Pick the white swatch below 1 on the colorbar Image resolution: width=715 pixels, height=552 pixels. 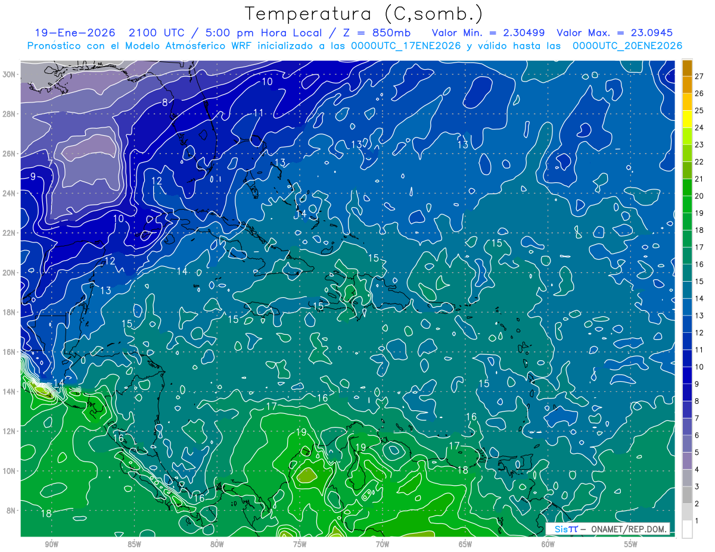click(687, 529)
